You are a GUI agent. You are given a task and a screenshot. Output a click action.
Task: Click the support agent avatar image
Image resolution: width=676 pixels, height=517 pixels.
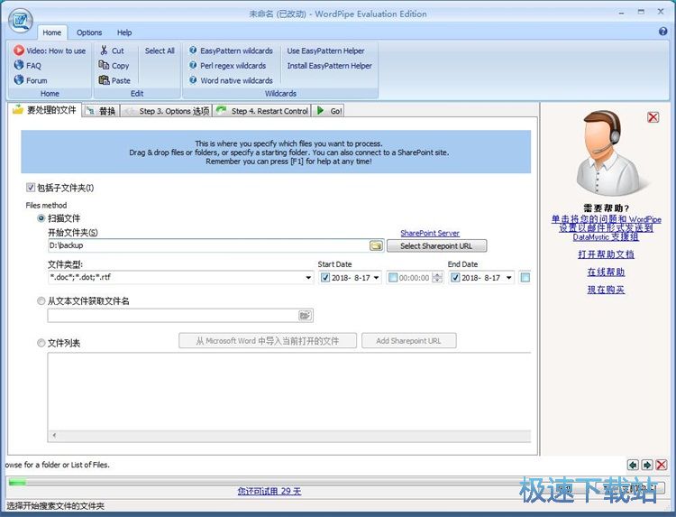coord(607,153)
